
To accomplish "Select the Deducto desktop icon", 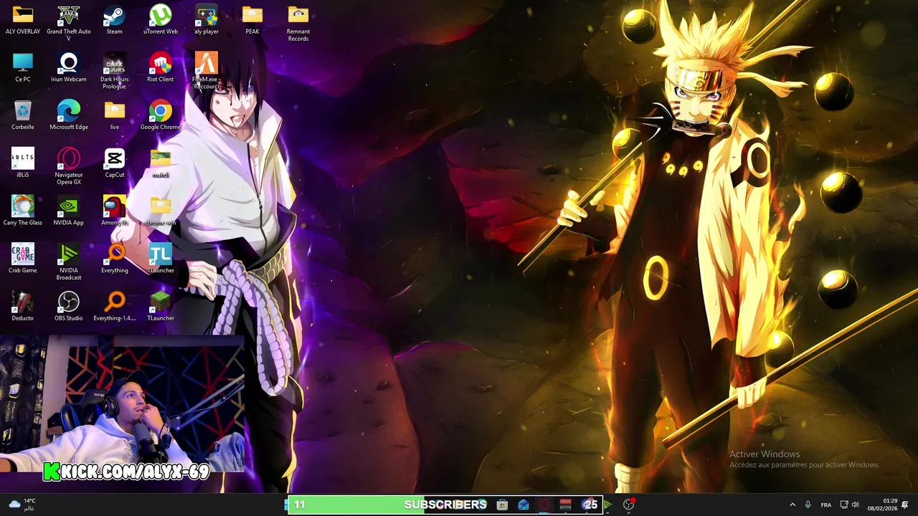I will point(23,306).
